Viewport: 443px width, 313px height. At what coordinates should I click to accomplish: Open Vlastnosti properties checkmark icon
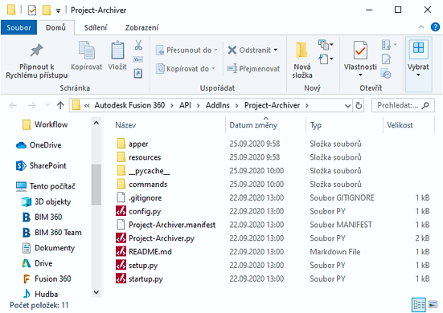click(360, 51)
